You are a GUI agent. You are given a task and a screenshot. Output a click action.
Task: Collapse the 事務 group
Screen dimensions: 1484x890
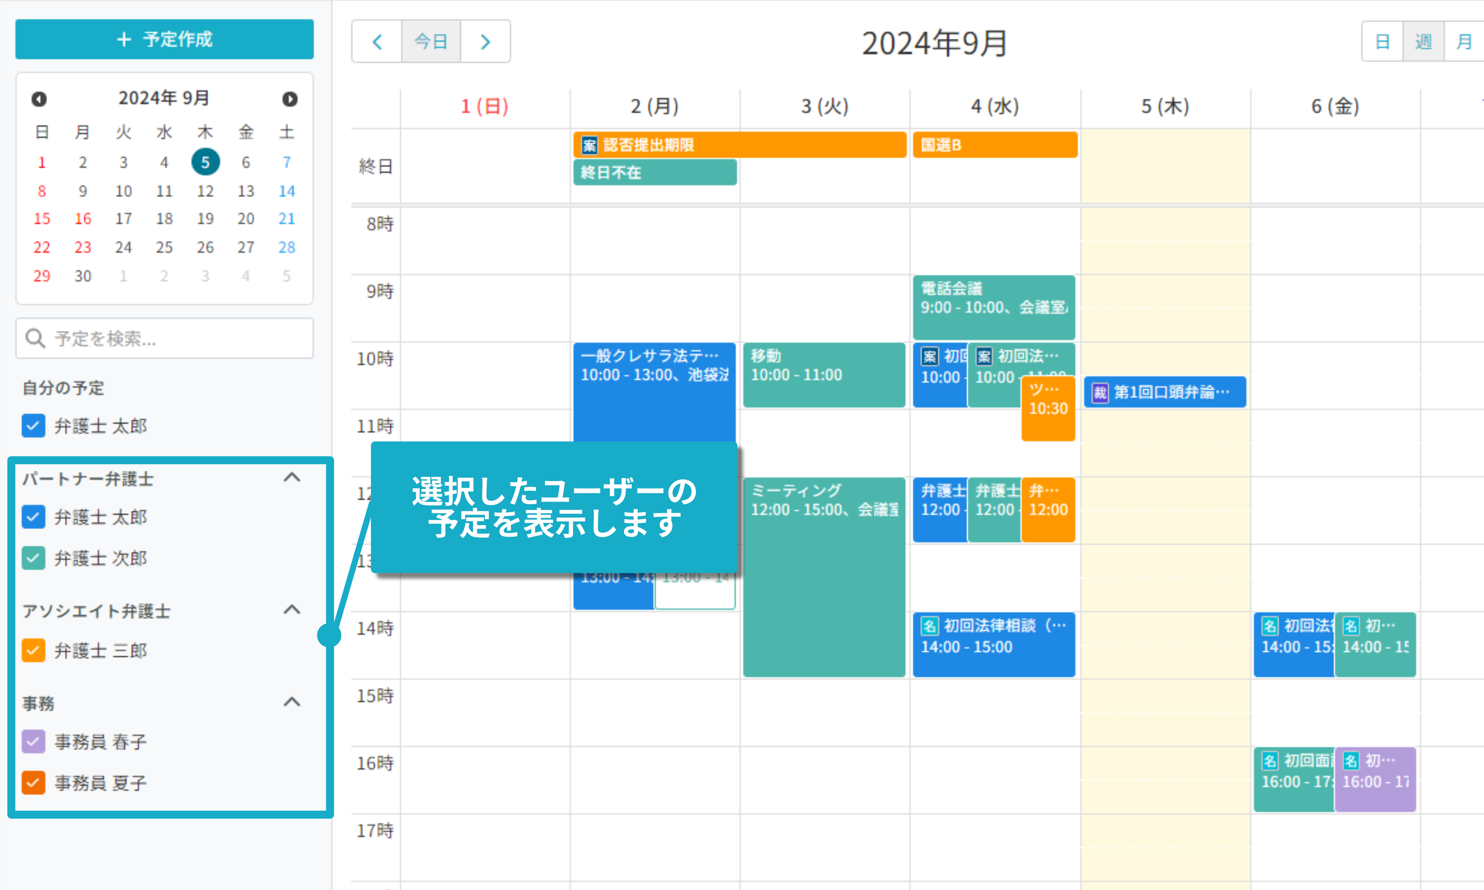pos(292,702)
